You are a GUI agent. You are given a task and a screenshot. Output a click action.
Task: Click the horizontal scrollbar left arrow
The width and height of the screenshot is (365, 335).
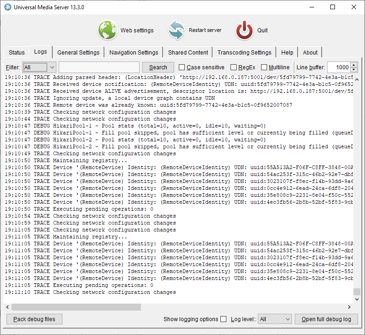(7, 307)
